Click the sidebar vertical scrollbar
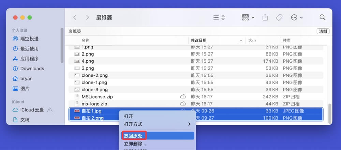The height and width of the screenshot is (150, 341). pyautogui.click(x=62, y=45)
